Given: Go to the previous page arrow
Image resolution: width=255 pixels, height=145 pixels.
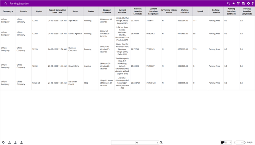Looking at the screenshot, I should [234, 143].
